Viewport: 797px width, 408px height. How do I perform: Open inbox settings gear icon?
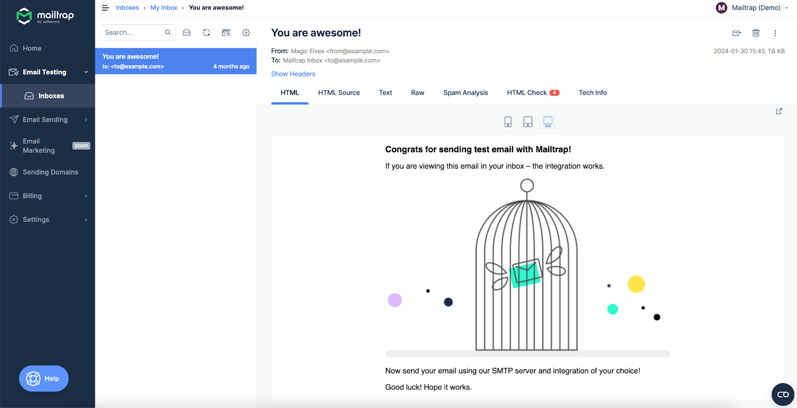point(246,32)
